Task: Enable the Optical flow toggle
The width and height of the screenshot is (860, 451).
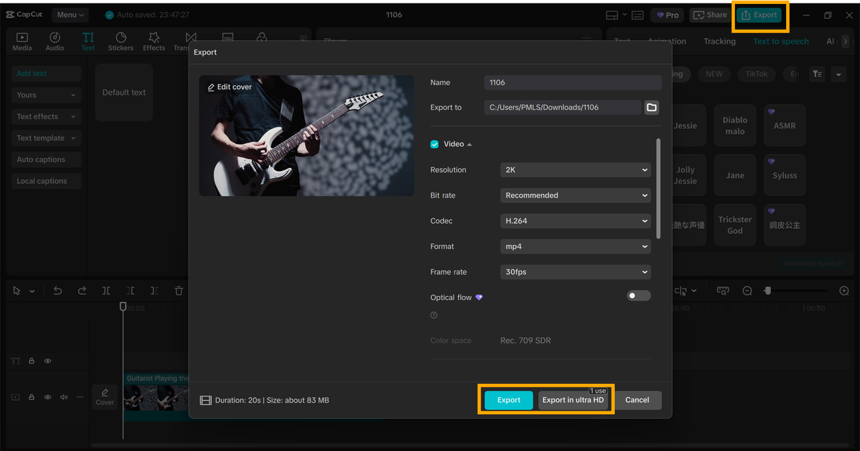Action: tap(638, 296)
